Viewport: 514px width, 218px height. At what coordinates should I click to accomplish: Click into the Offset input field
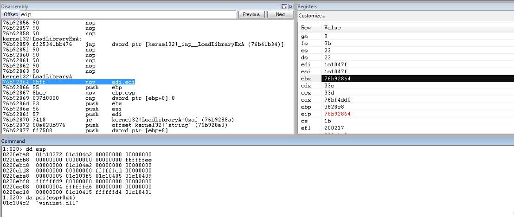tap(128, 14)
